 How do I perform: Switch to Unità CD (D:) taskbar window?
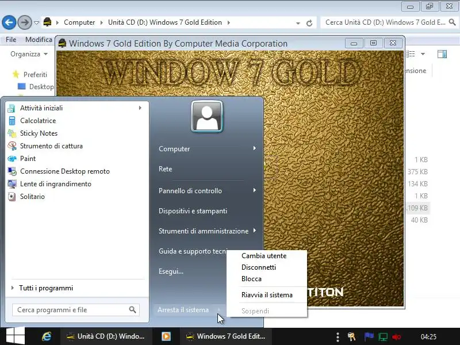106,336
